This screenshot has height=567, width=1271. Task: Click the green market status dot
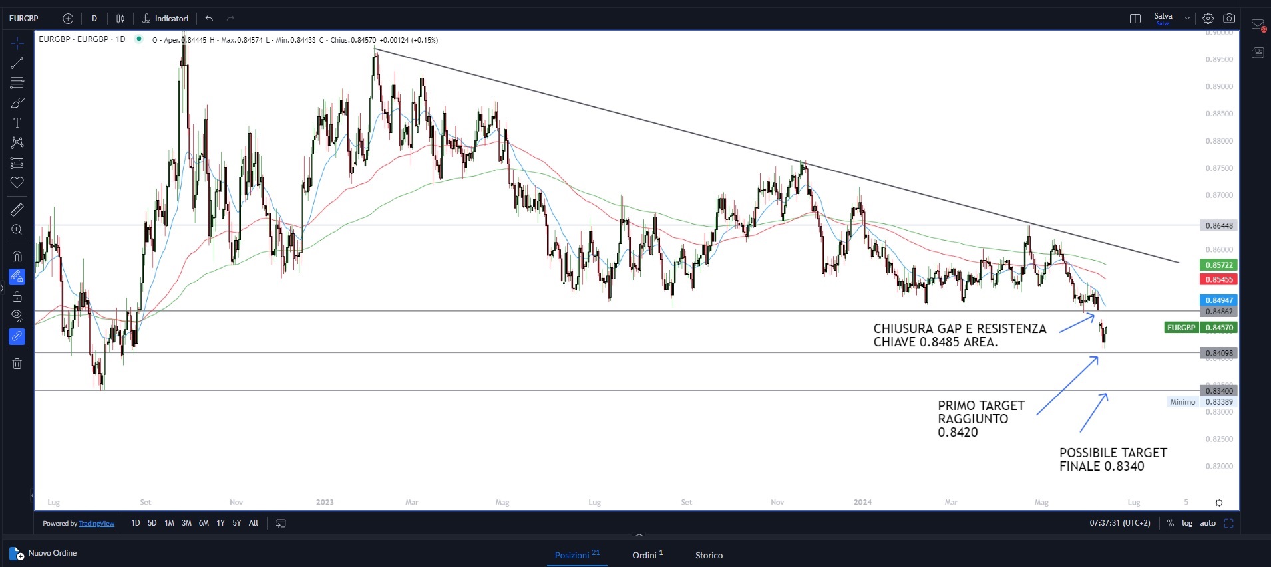(139, 39)
